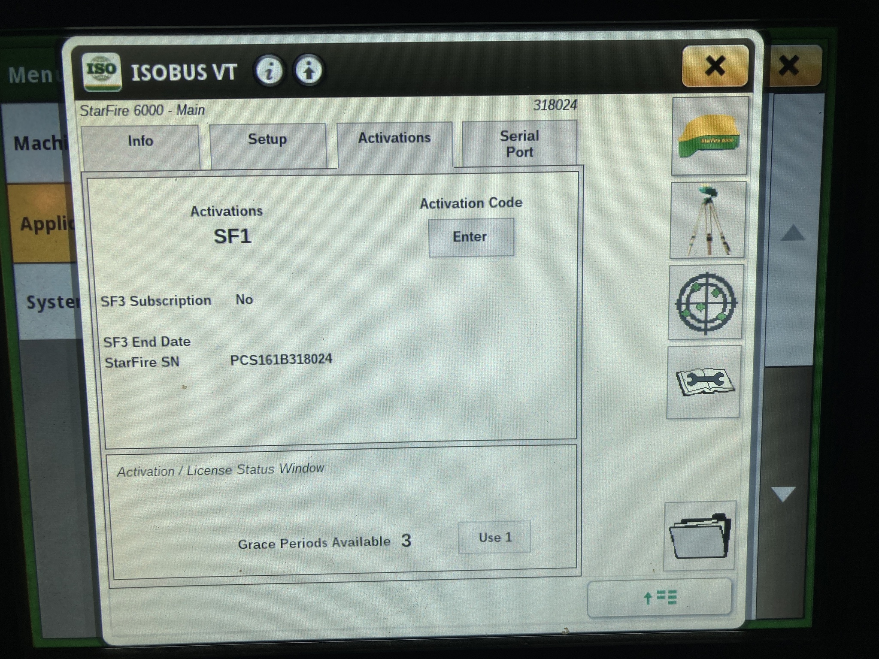This screenshot has height=659, width=879.
Task: Click Activation / License Status Window heading
Action: click(x=221, y=470)
